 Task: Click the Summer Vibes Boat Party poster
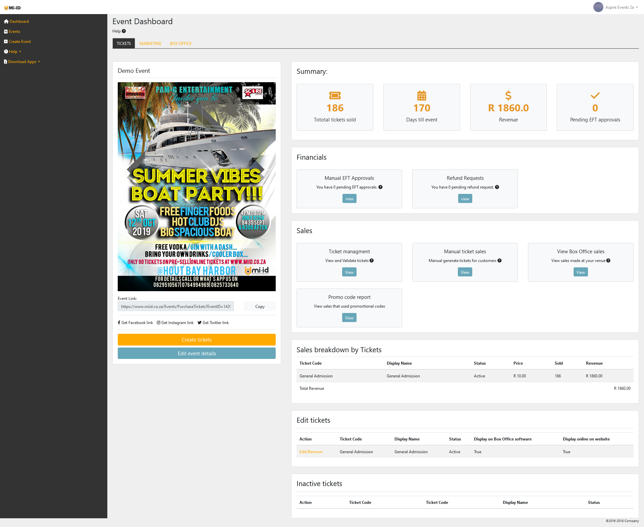pos(197,187)
